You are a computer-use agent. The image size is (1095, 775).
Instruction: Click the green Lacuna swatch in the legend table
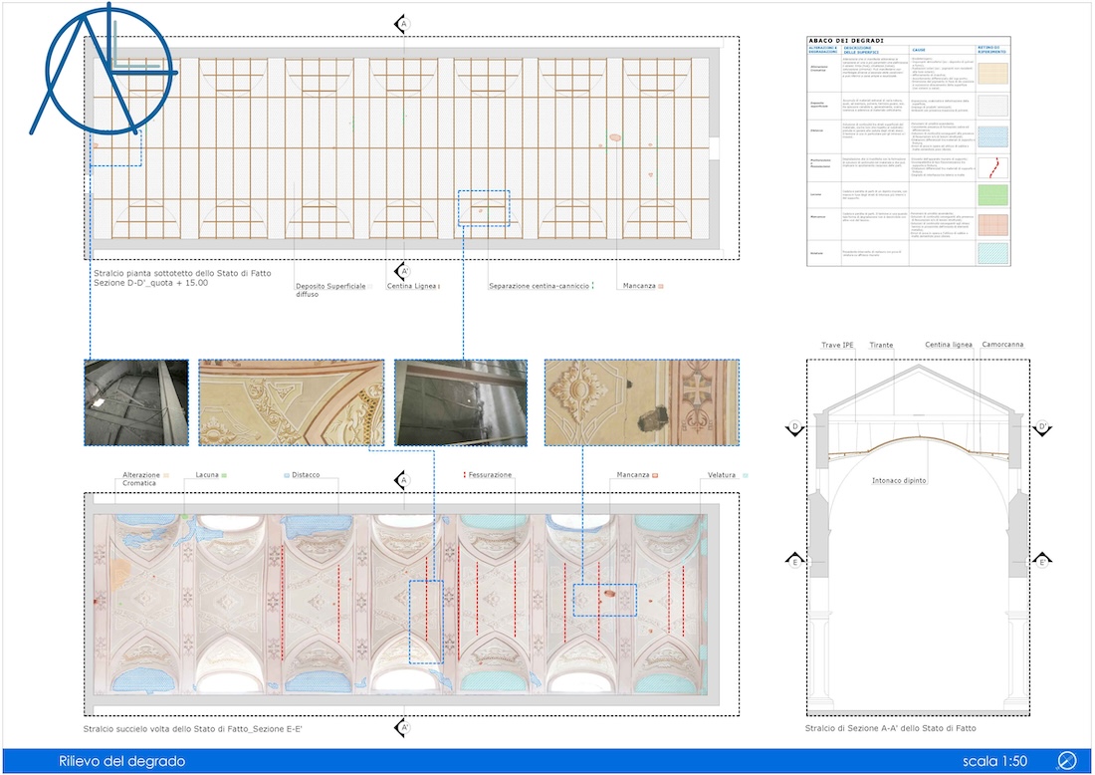pos(991,195)
